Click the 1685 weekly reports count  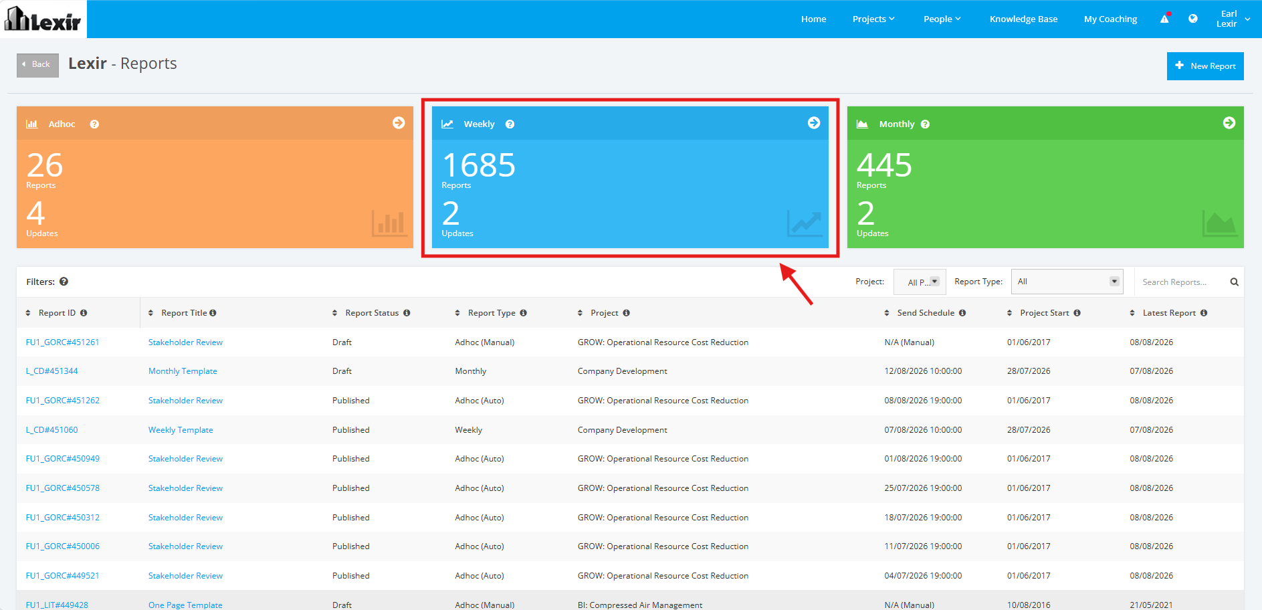coord(478,165)
